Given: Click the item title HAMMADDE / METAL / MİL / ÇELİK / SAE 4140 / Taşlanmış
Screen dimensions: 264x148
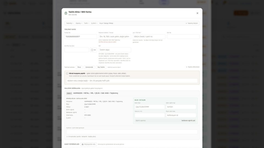Looking at the screenshot, I should click(x=96, y=93).
